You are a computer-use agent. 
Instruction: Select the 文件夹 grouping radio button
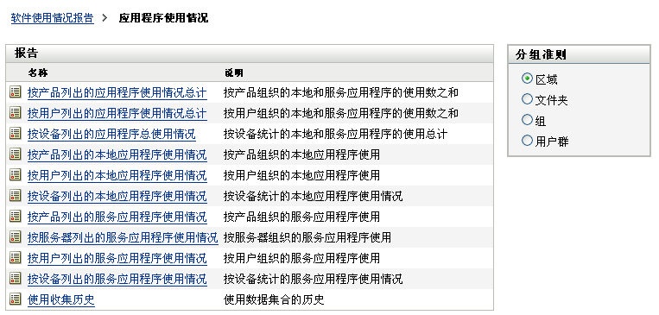[527, 99]
